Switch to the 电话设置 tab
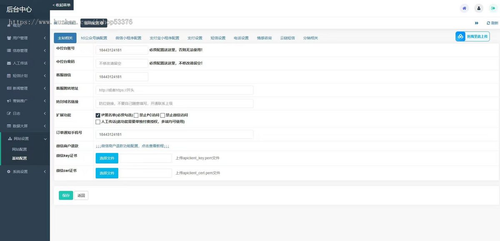The height and width of the screenshot is (241, 500). click(241, 38)
